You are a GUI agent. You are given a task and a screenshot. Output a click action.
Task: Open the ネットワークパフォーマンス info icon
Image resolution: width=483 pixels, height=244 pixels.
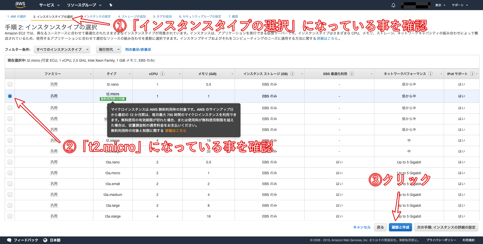pos(431,74)
